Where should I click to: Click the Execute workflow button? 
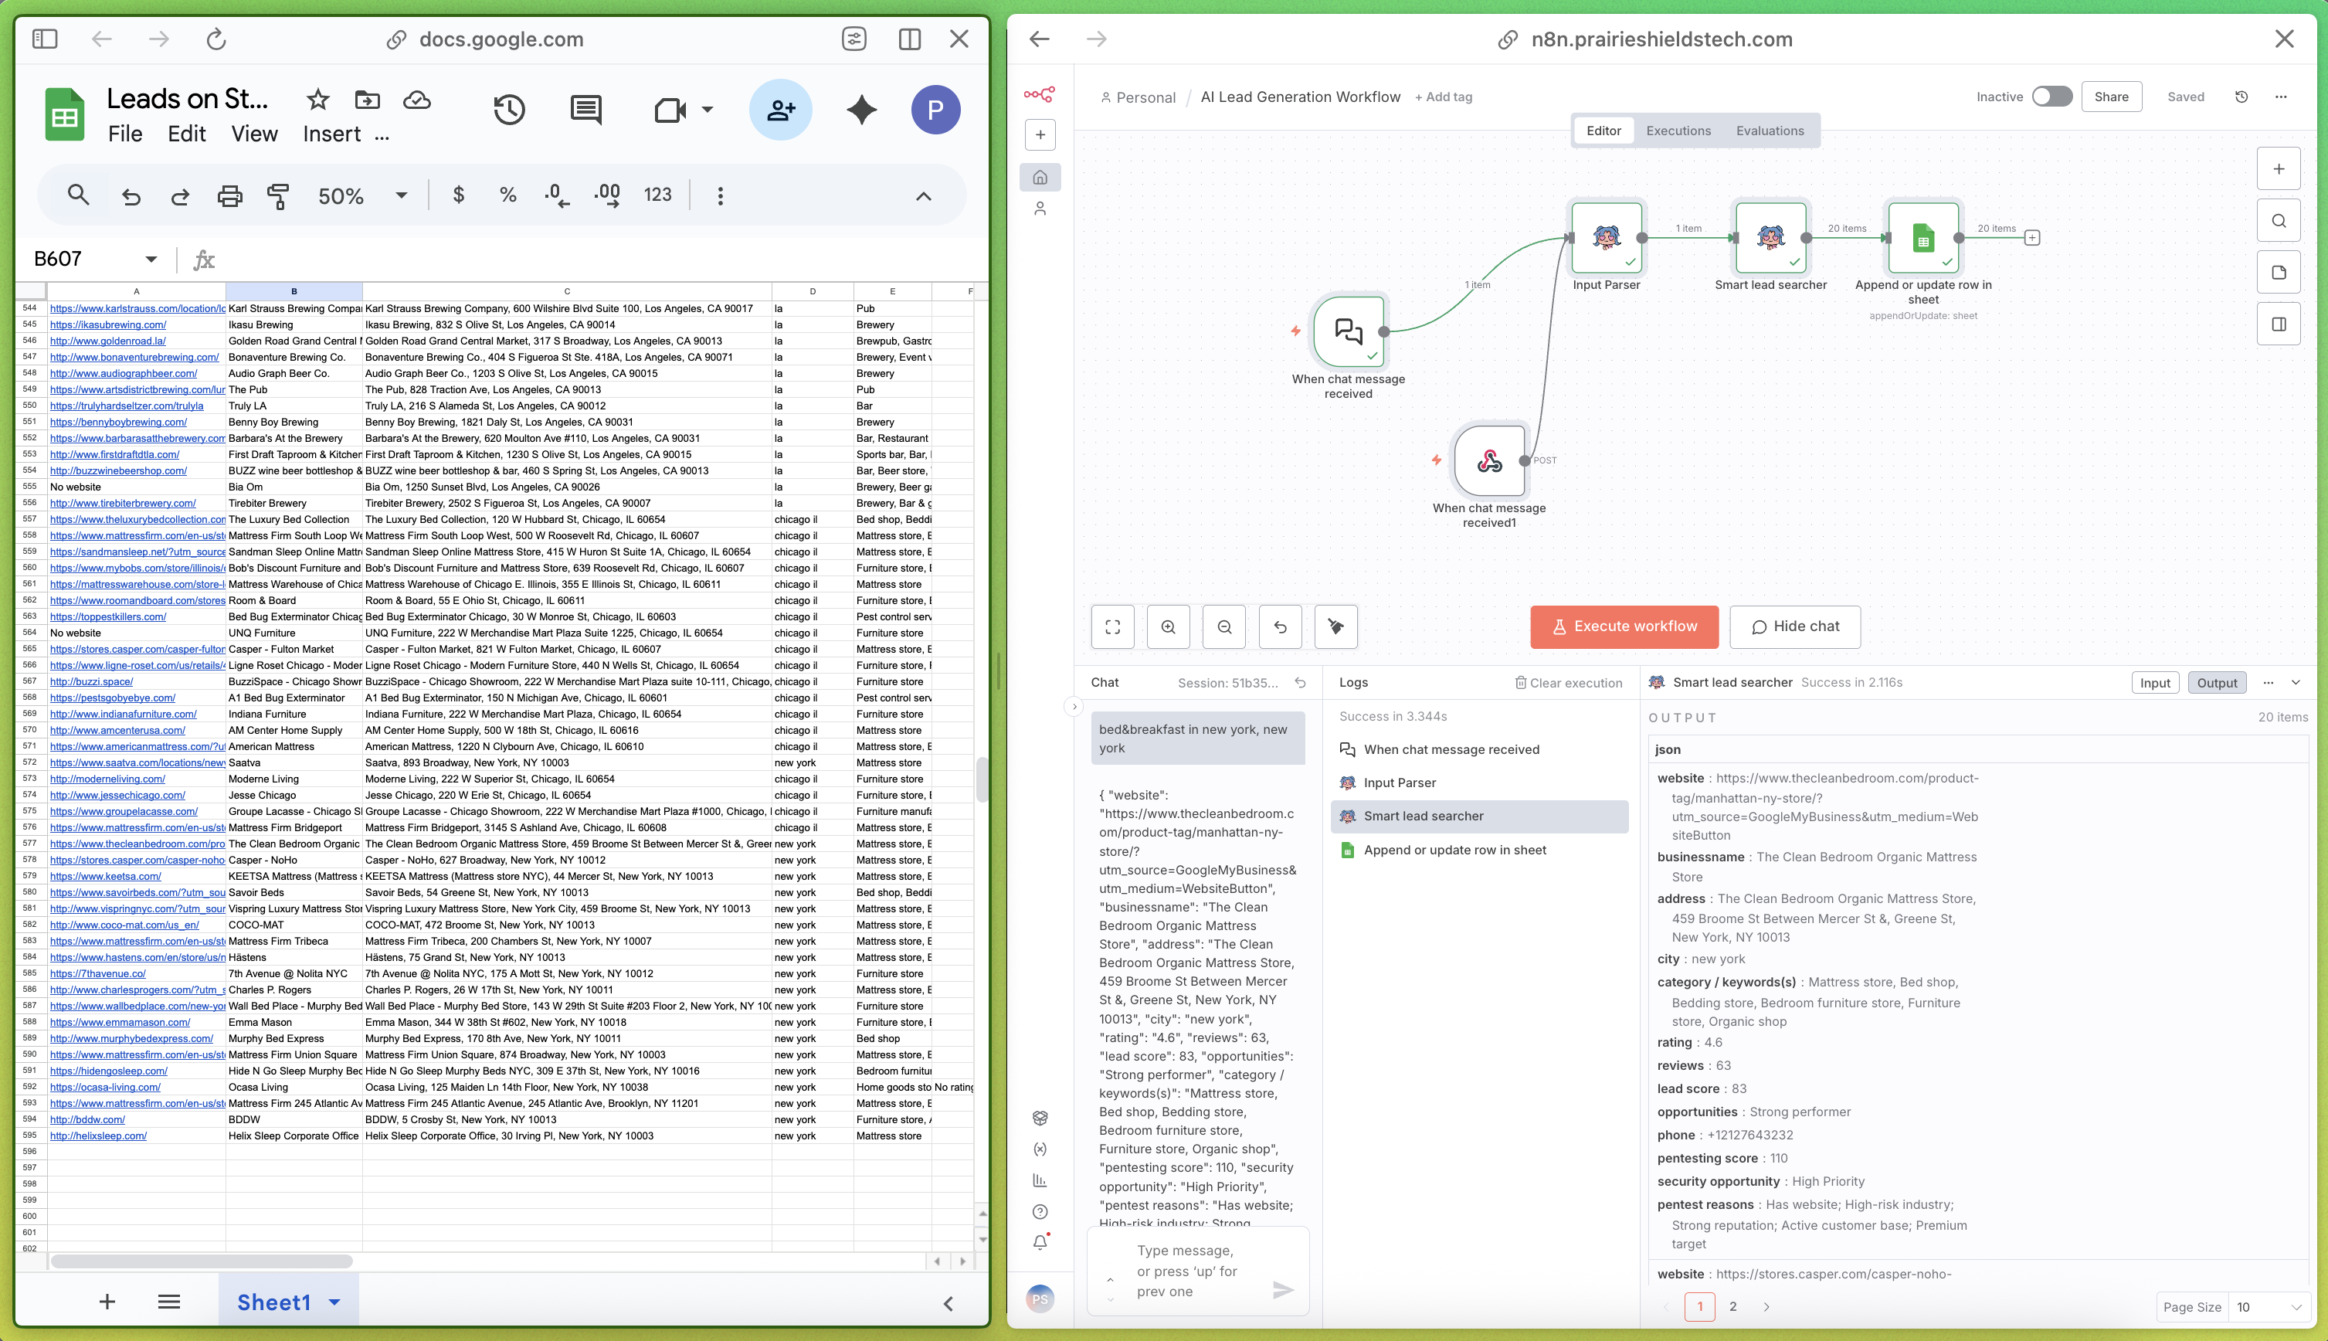pos(1624,627)
